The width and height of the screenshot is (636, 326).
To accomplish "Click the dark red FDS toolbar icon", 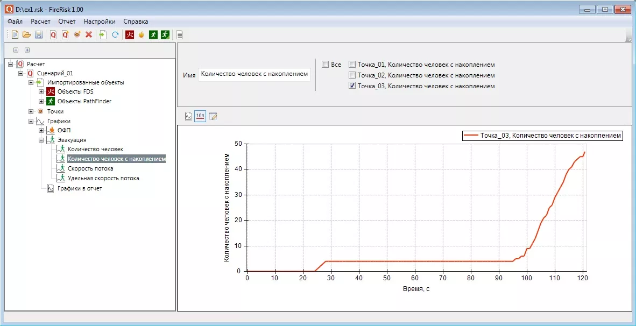I will tap(130, 35).
